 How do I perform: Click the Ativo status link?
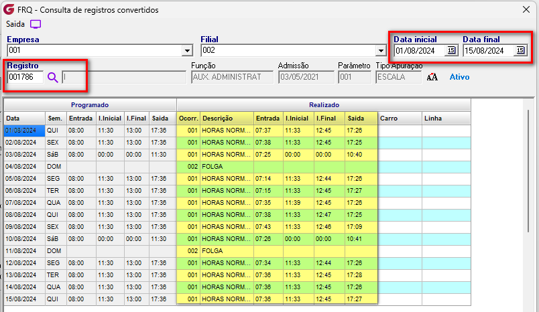point(459,77)
